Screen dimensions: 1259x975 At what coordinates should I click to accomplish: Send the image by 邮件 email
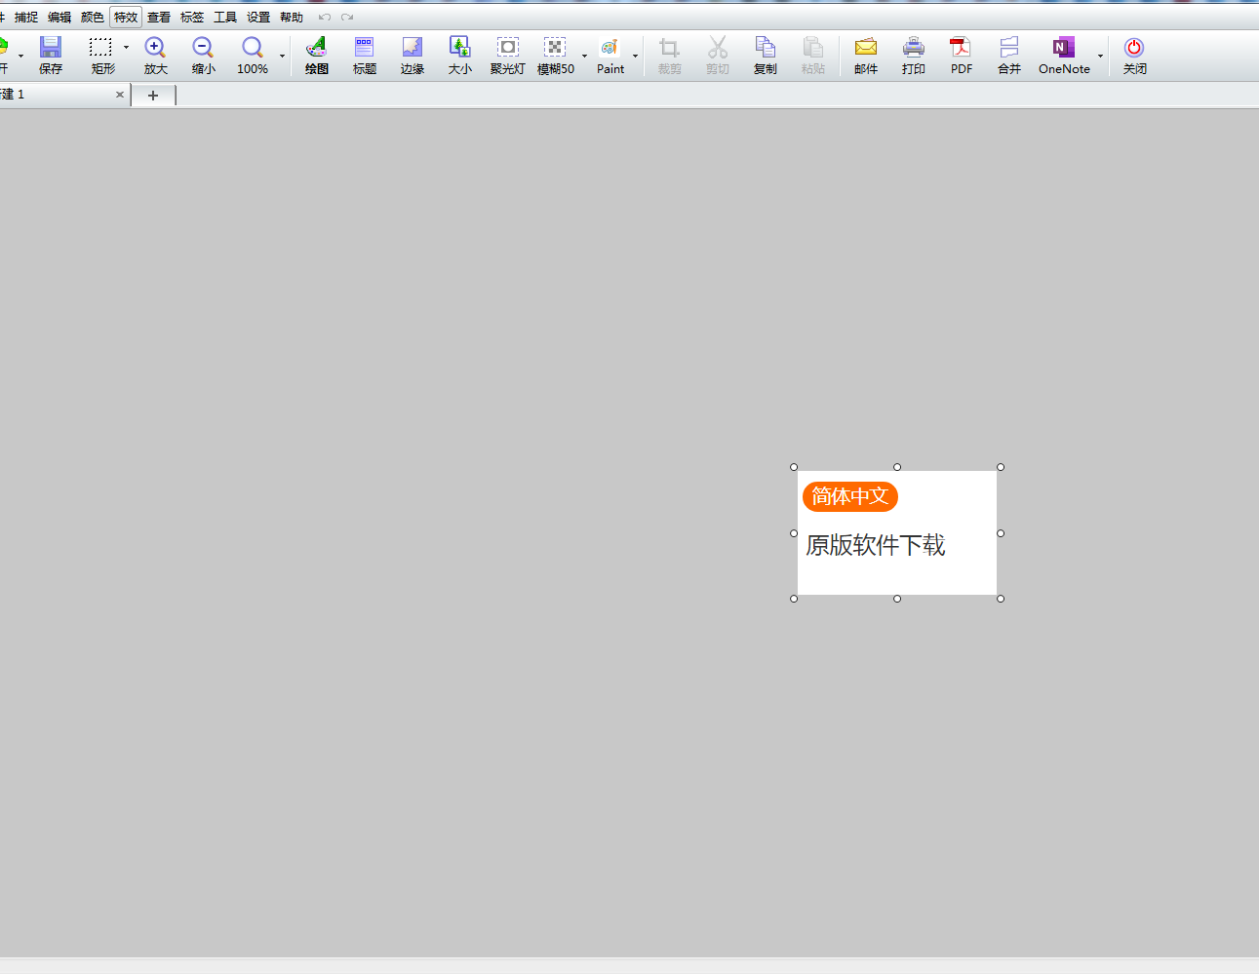click(x=866, y=56)
